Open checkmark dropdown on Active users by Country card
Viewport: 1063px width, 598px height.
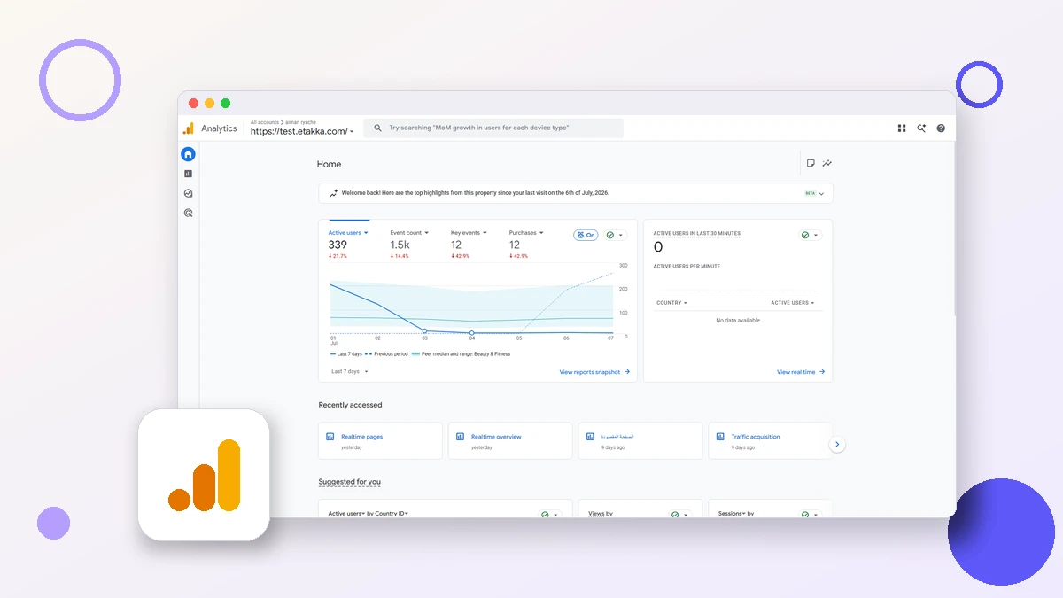tap(550, 514)
